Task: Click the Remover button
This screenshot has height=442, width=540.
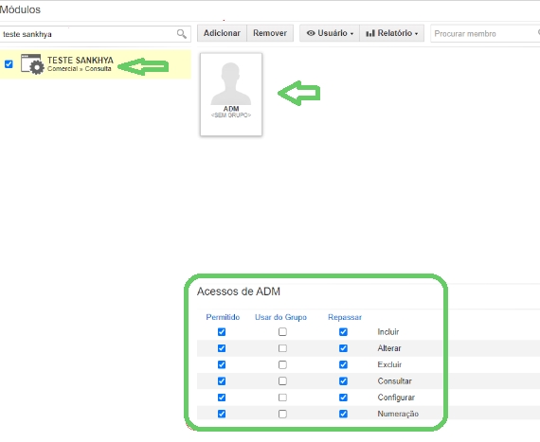Action: pyautogui.click(x=270, y=33)
